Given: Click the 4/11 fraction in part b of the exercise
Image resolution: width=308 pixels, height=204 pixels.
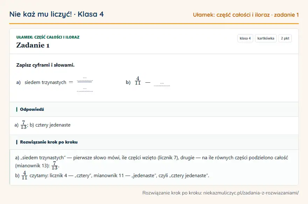Looking at the screenshot, I should click(x=138, y=81).
